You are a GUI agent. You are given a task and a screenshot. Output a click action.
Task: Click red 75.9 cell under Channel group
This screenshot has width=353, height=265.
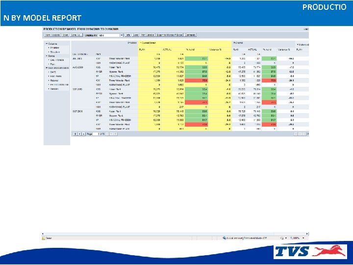click(x=269, y=80)
